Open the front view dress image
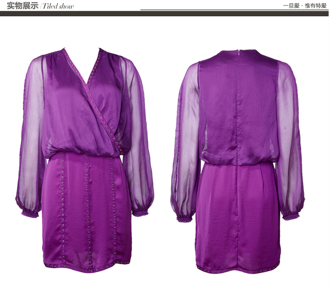Viewport: 329px width, 291px height. pyautogui.click(x=85, y=158)
